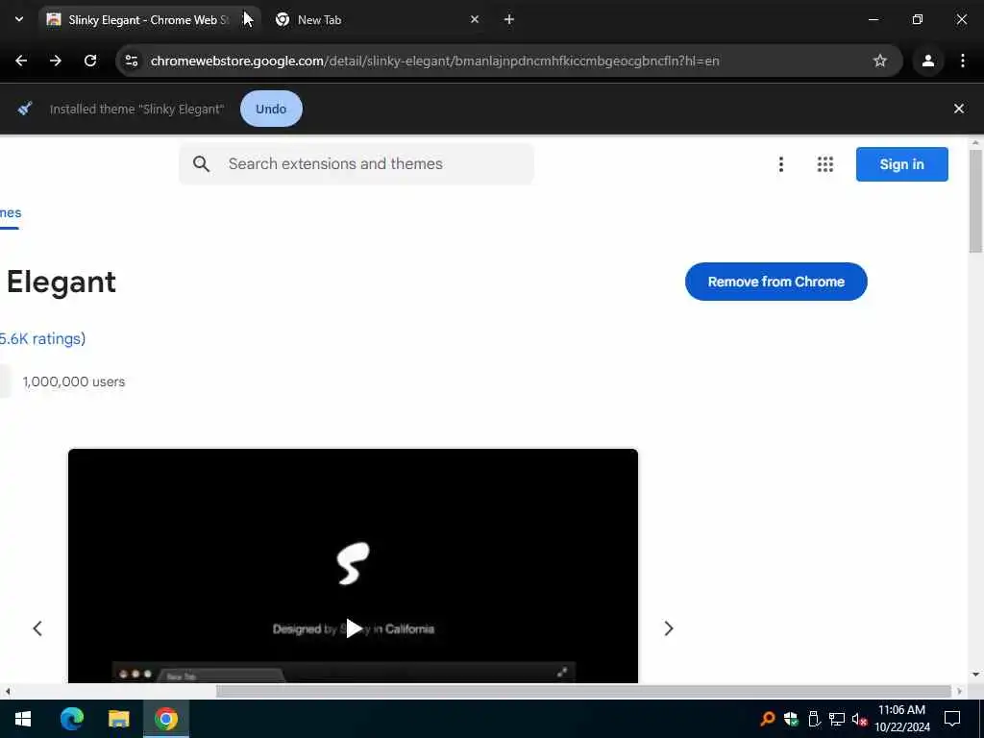Show next preview slide

pos(669,628)
